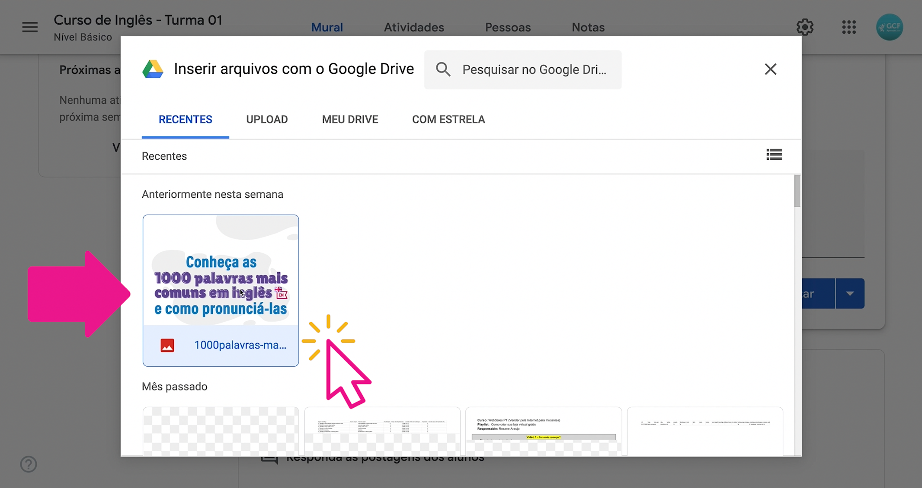
Task: Click the search magnifier icon
Action: click(443, 69)
